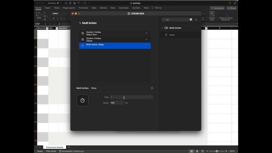Expand the formula bar with the arrow
The height and width of the screenshot is (153, 272).
click(x=237, y=24)
